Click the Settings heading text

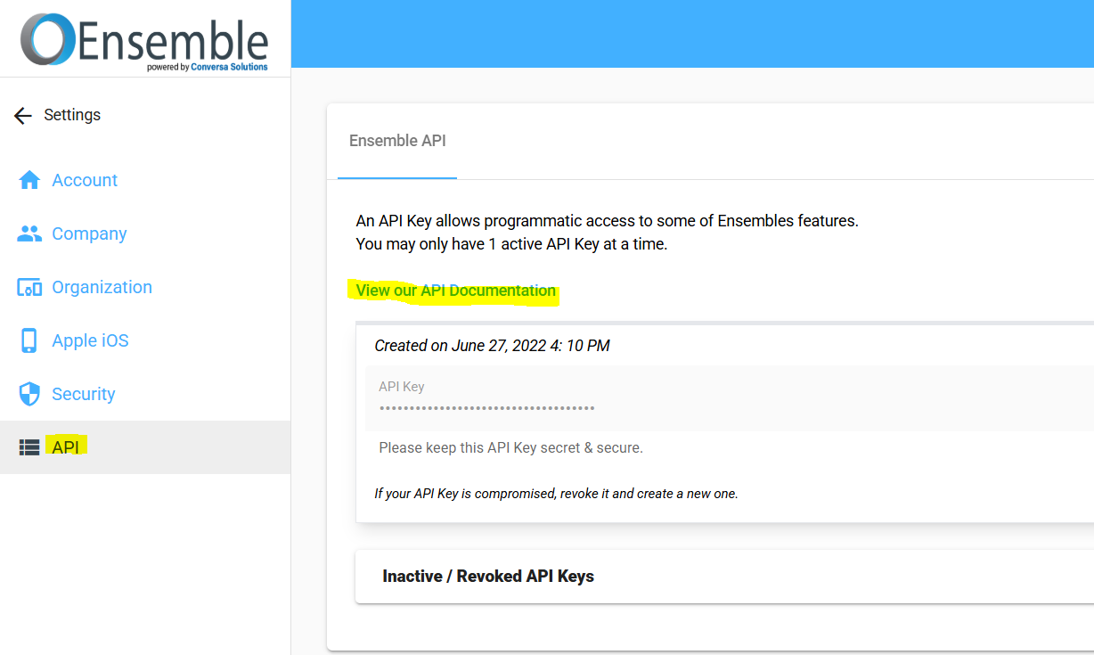72,115
